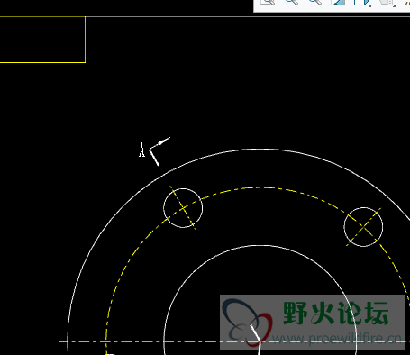Viewport: 410px width, 355px height.
Task: Click the Repaint screen icon
Action: click(337, 2)
